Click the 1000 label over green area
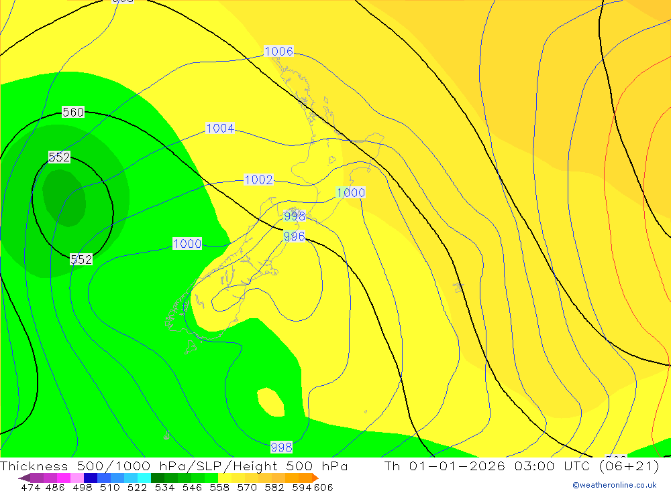671x491 pixels. 187,244
